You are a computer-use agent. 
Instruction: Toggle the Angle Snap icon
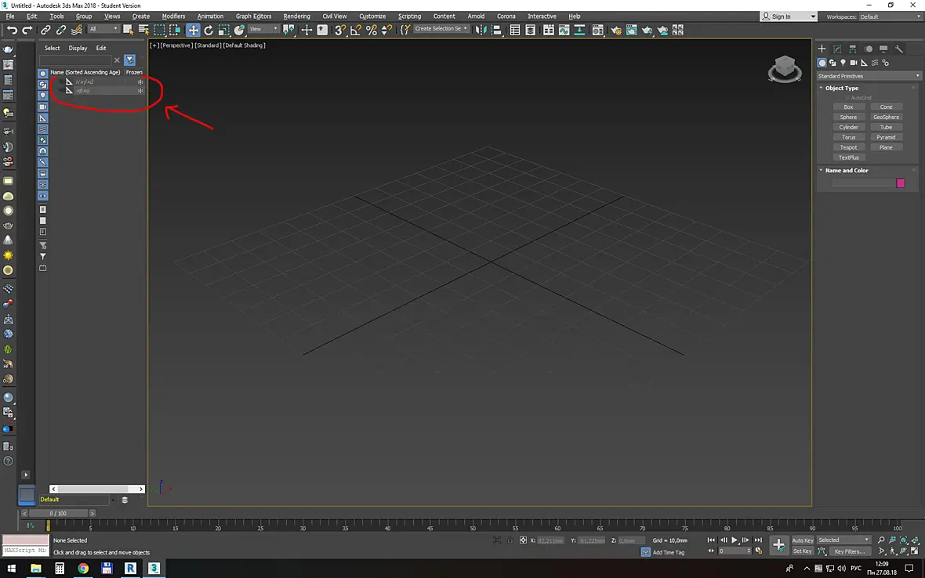tap(356, 30)
